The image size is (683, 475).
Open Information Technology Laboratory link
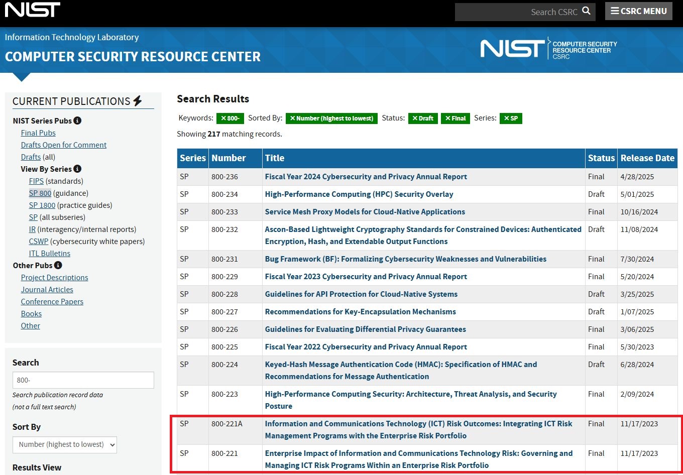pyautogui.click(x=72, y=37)
